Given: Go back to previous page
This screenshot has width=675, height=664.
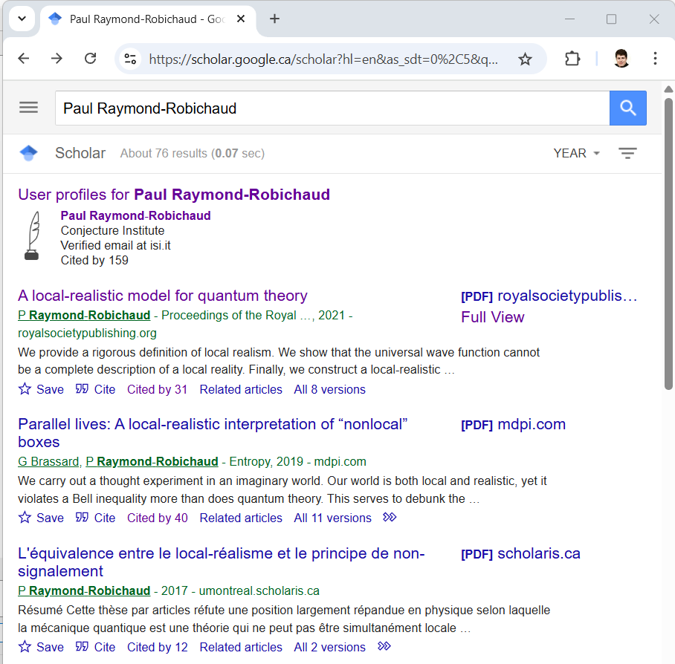Looking at the screenshot, I should tap(24, 59).
